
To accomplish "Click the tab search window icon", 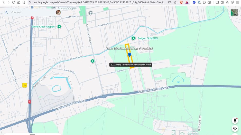I will click(x=209, y=2).
